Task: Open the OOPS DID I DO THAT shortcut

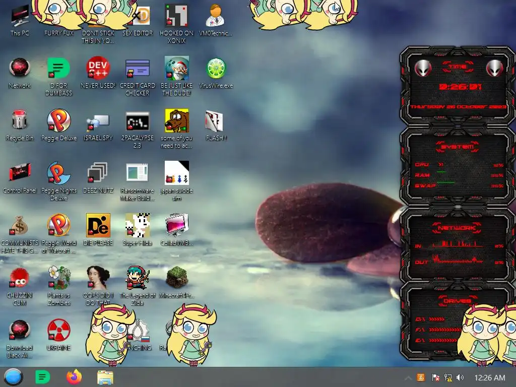Action: (98, 286)
